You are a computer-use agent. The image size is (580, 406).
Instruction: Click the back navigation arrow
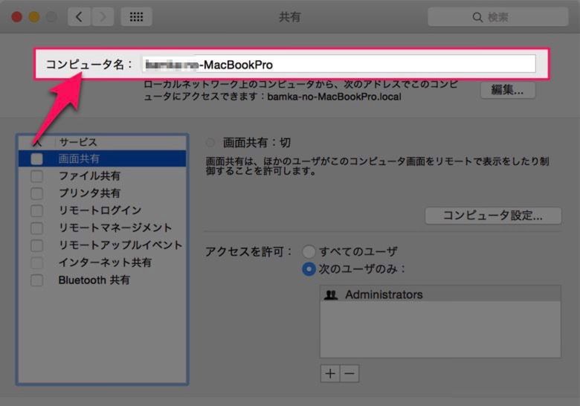[80, 17]
